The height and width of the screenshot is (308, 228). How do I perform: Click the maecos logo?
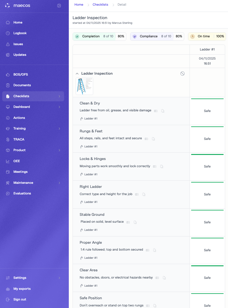[18, 6]
